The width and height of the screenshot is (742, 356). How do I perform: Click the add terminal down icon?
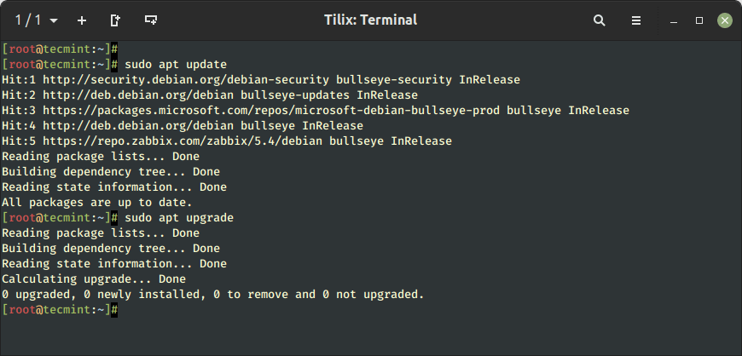151,20
